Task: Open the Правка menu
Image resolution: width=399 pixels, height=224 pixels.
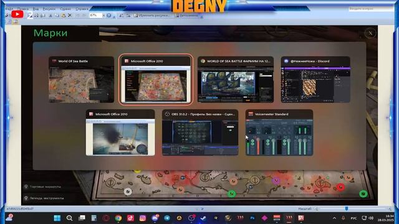Action: 23,9
